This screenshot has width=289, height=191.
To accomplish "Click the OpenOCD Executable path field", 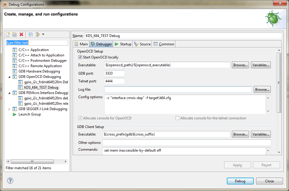I will [167, 65].
